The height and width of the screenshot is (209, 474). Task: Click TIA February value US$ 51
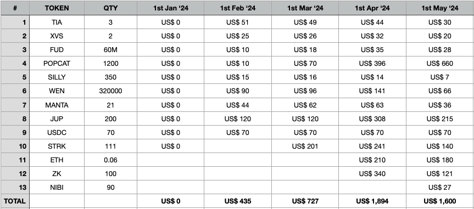pos(238,22)
